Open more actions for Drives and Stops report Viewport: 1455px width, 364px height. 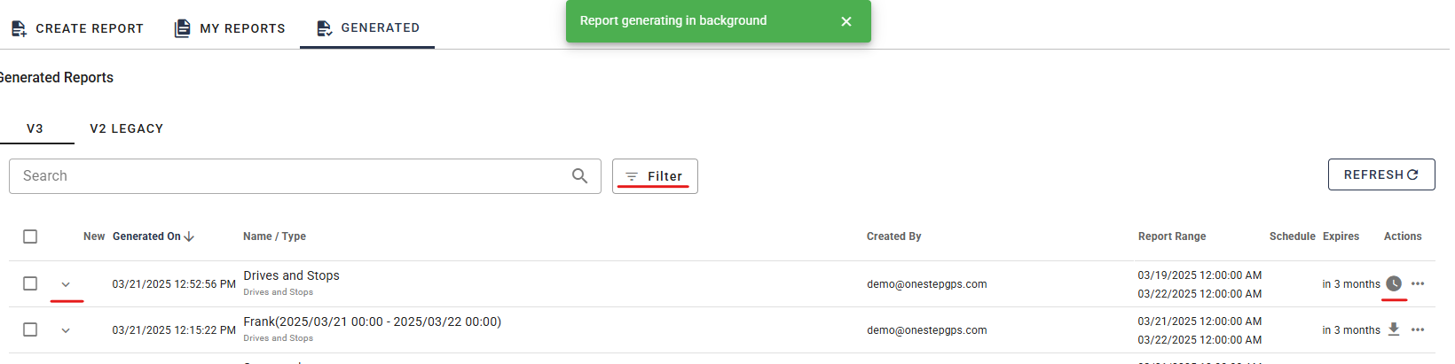[x=1418, y=283]
